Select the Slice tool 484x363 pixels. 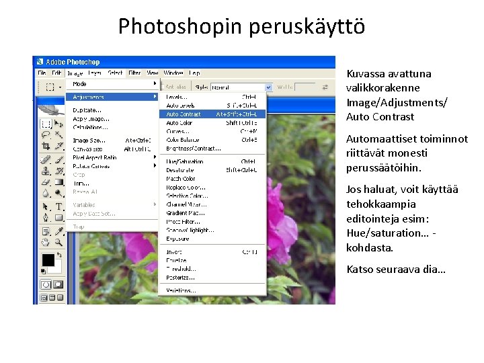tap(58, 145)
